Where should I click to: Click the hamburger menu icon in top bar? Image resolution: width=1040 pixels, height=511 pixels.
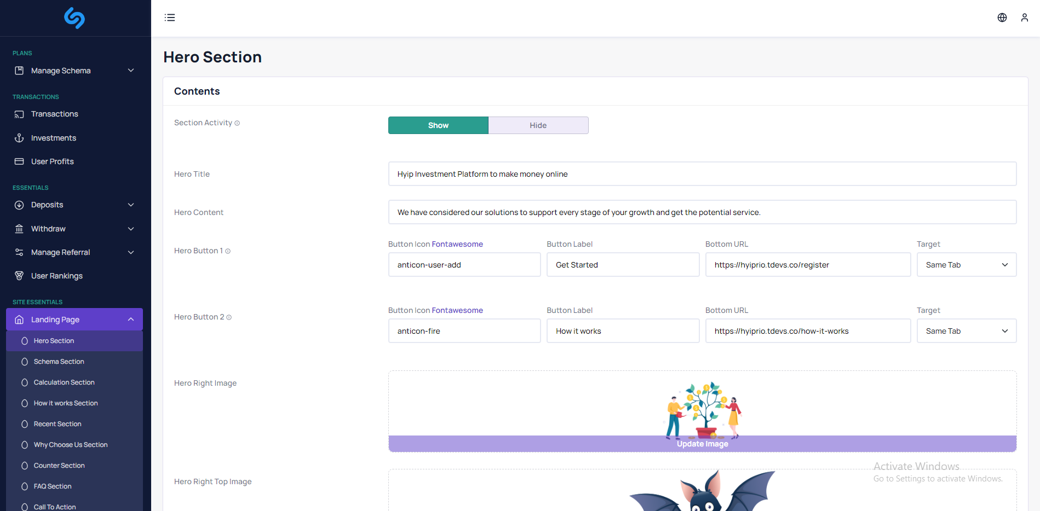click(x=170, y=18)
